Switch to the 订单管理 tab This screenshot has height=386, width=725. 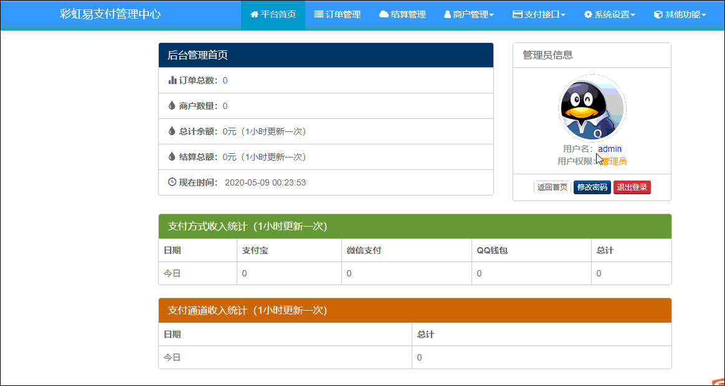338,15
